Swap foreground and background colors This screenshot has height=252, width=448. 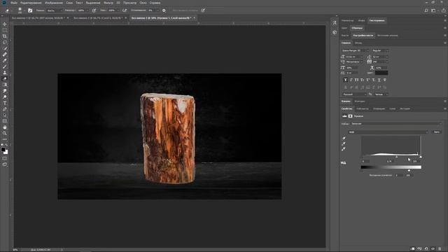[x=6, y=145]
